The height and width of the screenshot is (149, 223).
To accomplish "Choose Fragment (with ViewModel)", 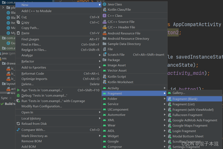I will pyautogui.click(x=194, y=110).
